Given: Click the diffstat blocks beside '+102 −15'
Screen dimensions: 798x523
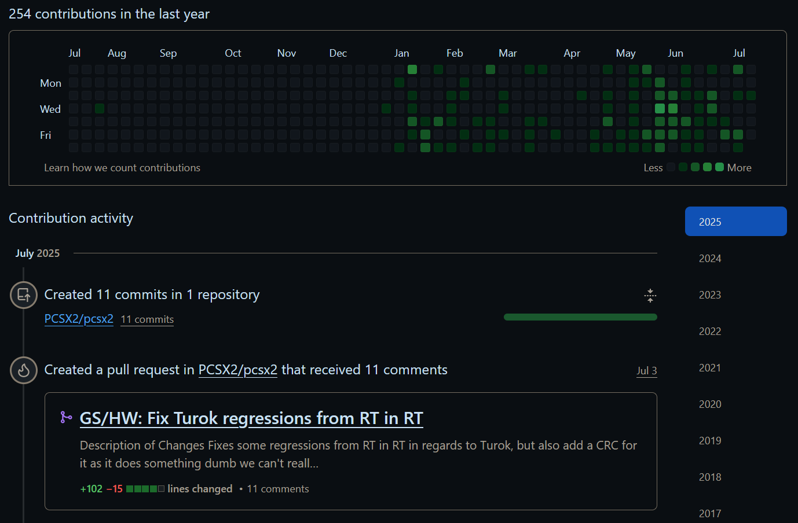Looking at the screenshot, I should (x=145, y=489).
